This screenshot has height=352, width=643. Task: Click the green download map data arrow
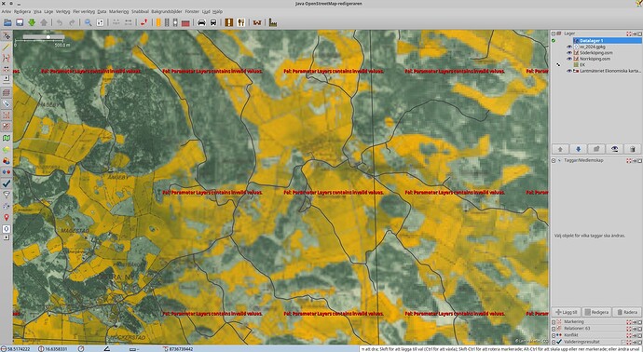click(32, 22)
